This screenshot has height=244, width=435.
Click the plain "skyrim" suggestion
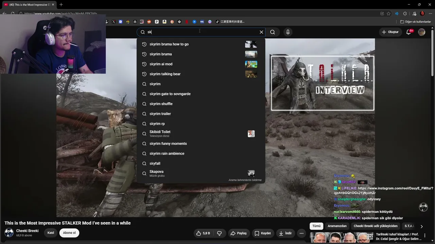pos(201,84)
